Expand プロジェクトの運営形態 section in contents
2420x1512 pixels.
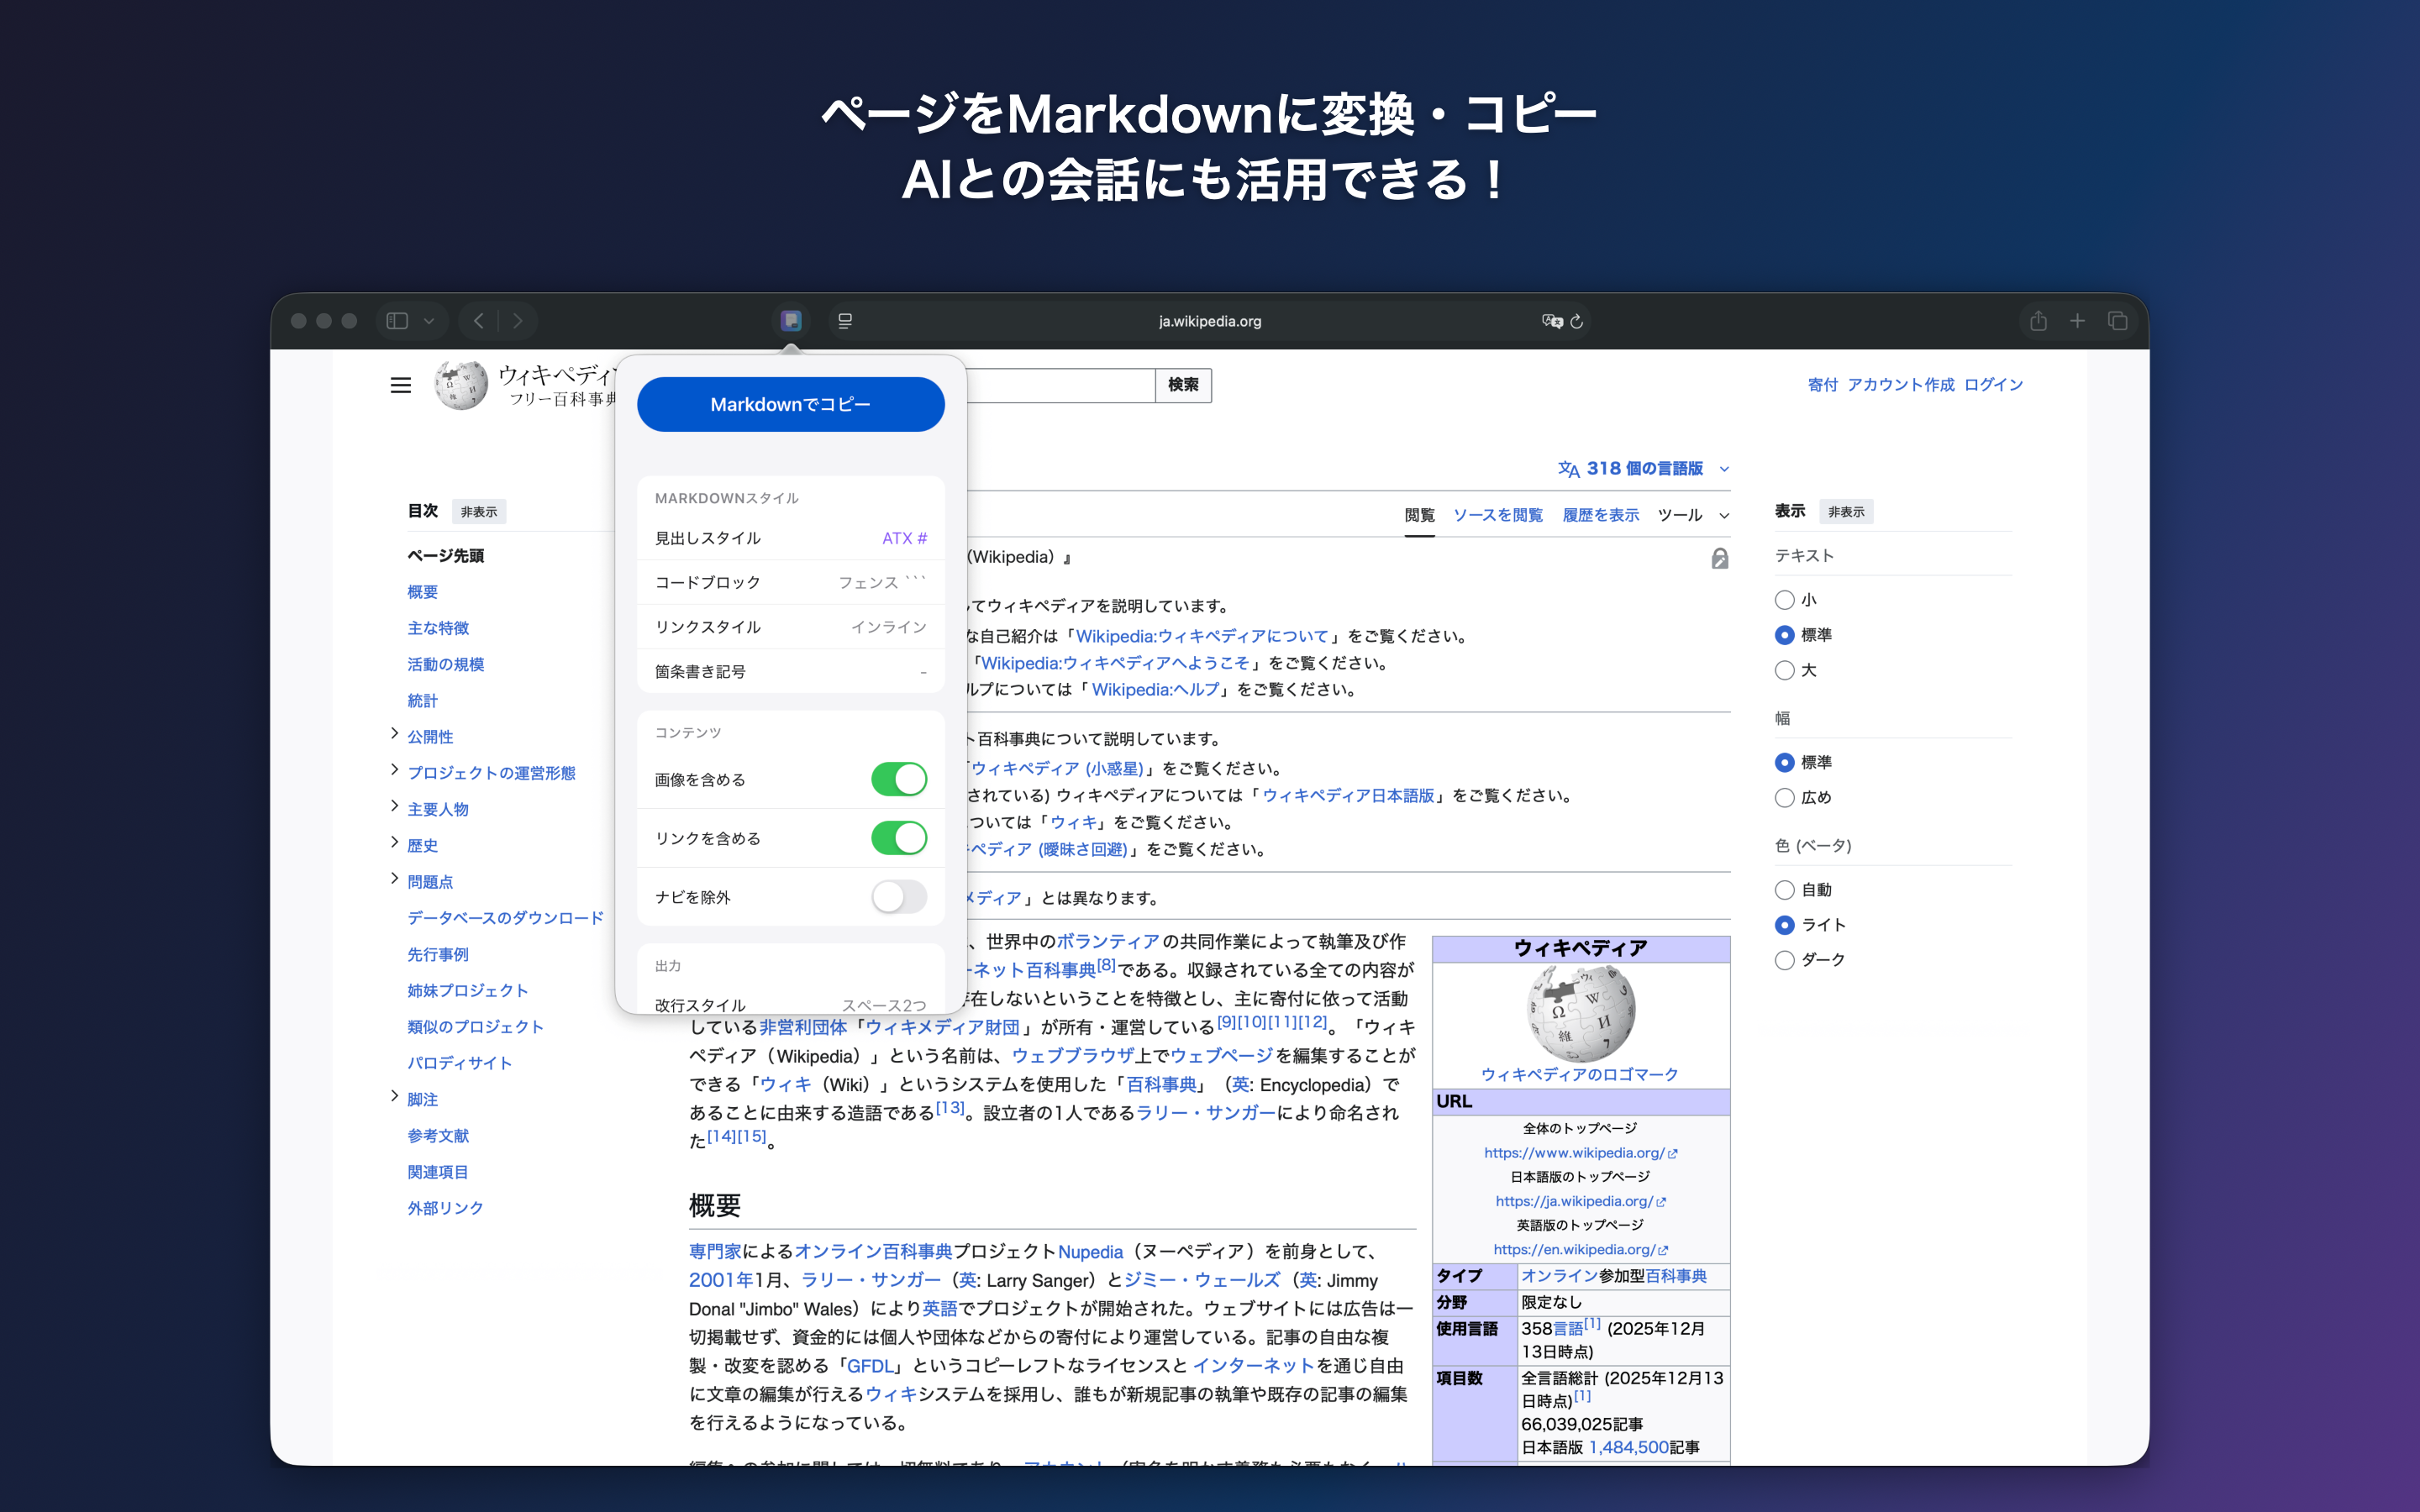click(x=394, y=770)
